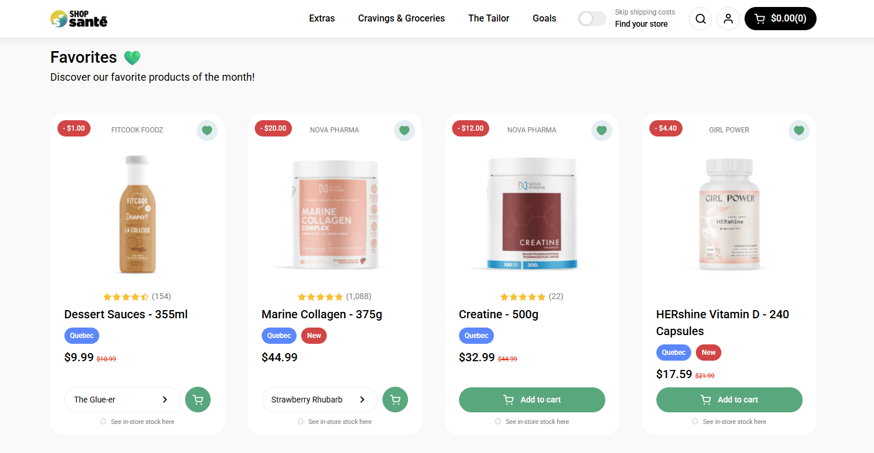Toggle the skip shipping costs switch

point(591,19)
